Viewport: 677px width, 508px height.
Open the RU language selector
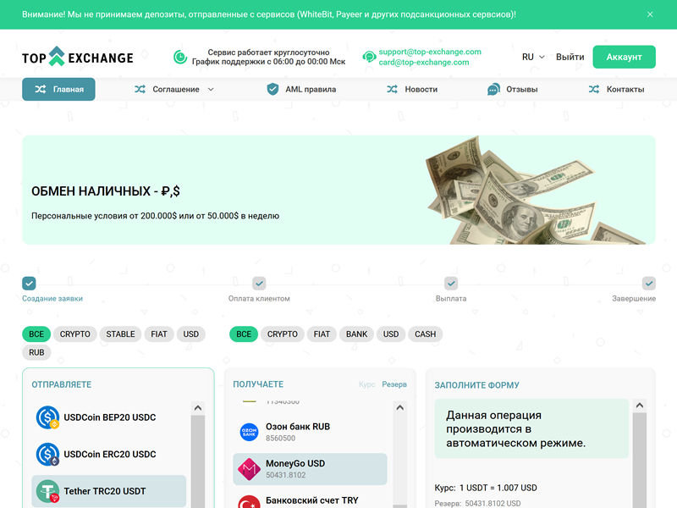pos(532,57)
